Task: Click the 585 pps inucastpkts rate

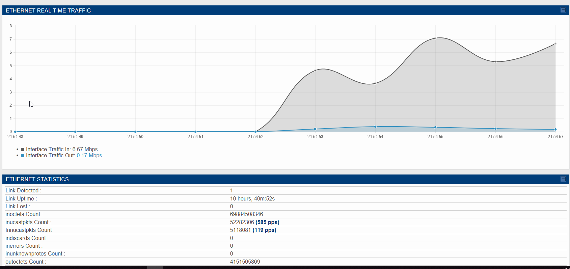Action: [x=267, y=222]
